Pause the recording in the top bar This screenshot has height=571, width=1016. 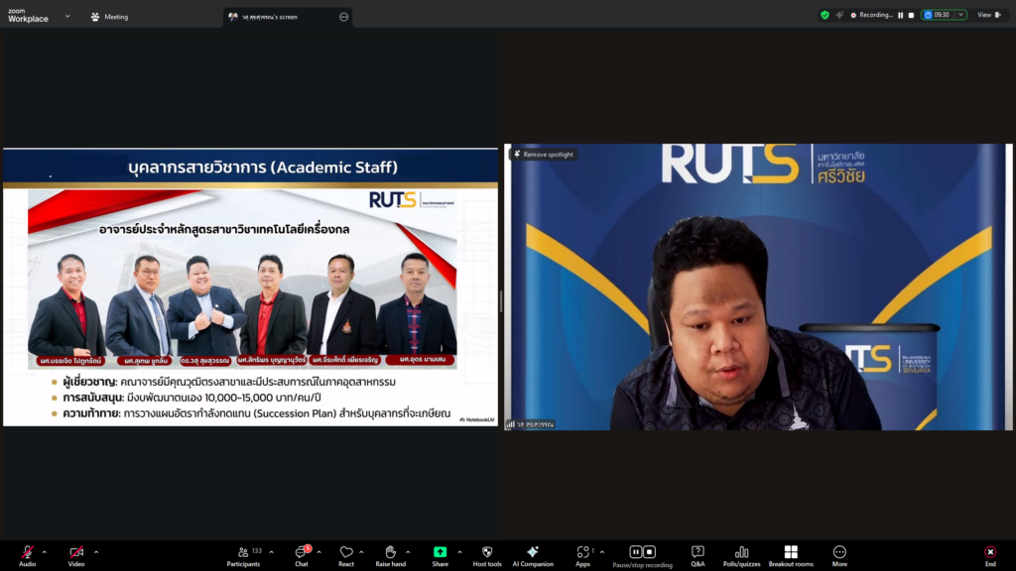901,15
